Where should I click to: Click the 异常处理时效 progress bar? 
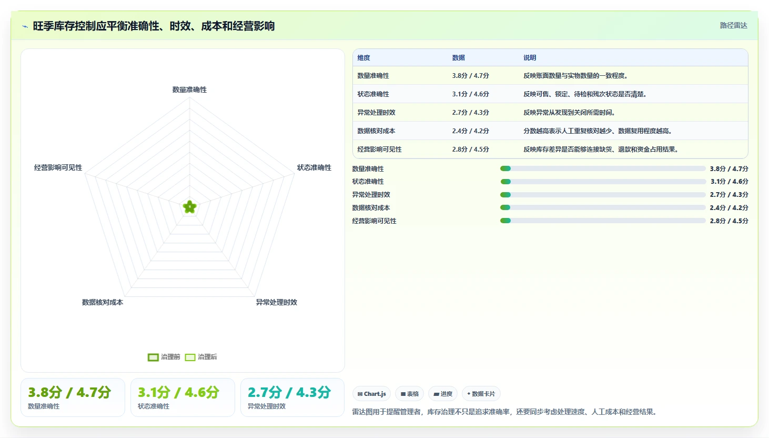[x=603, y=195]
